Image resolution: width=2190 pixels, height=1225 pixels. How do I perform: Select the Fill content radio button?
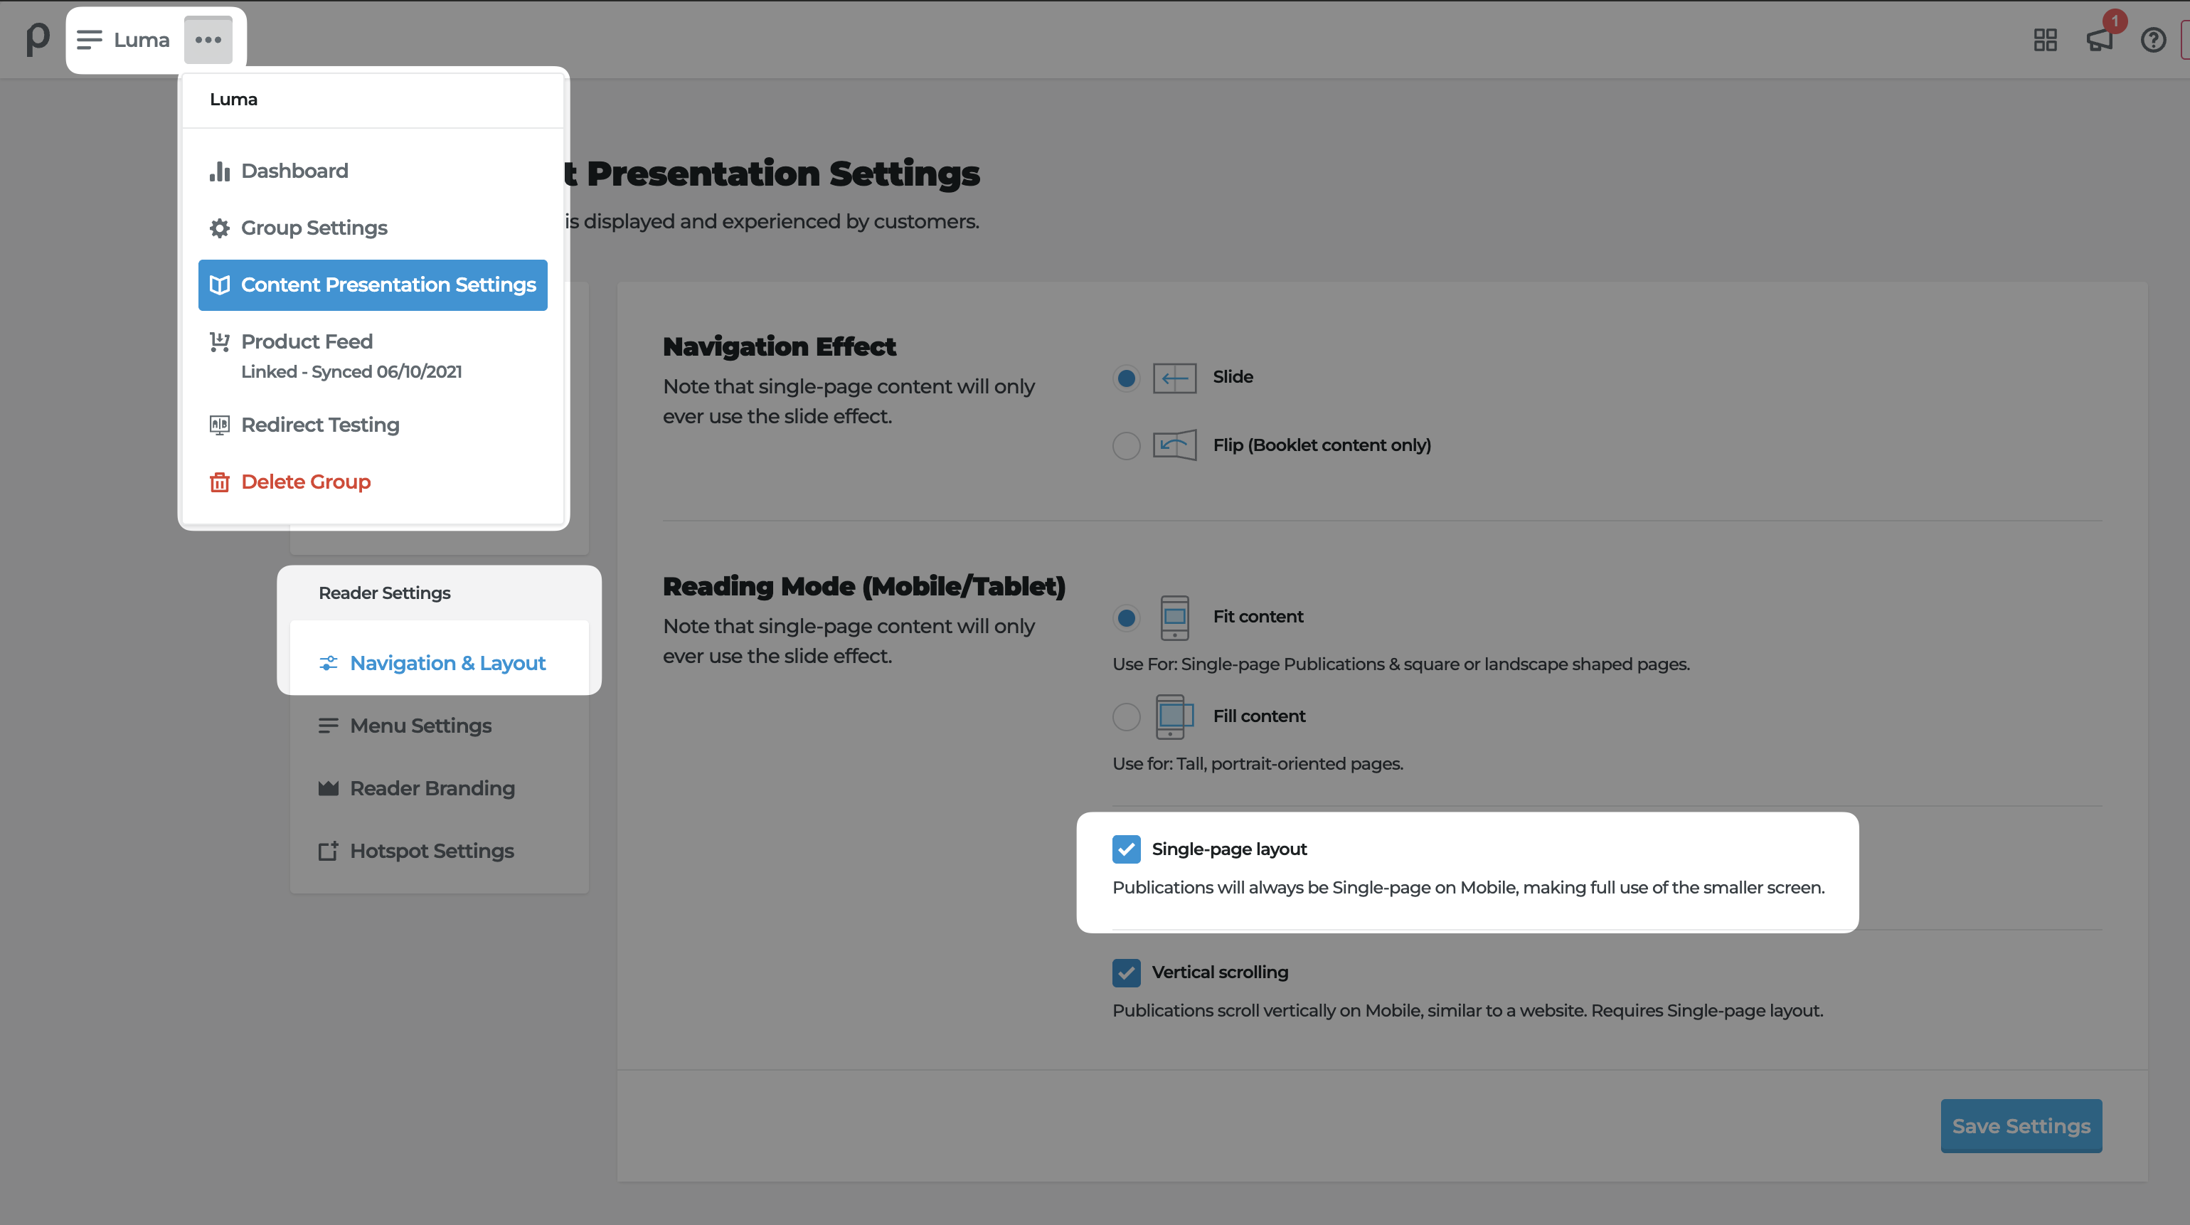pyautogui.click(x=1126, y=716)
